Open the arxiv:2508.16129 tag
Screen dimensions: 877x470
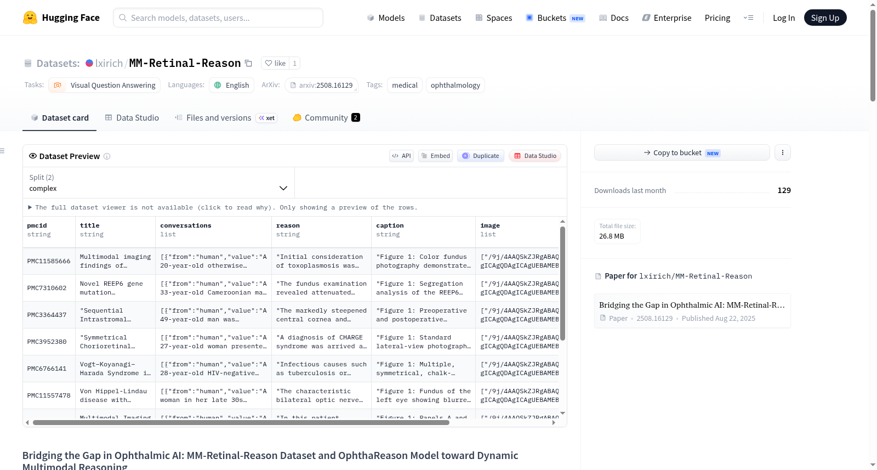pos(321,85)
